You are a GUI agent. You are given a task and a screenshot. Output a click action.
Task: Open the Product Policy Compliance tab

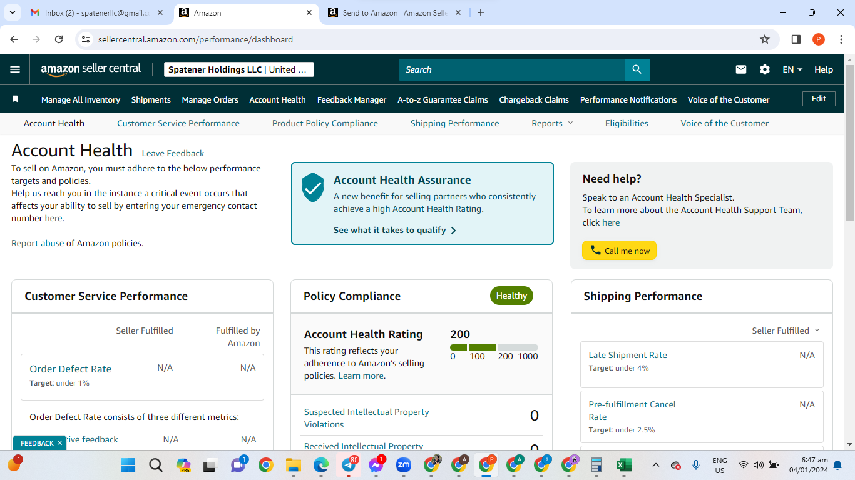point(325,123)
